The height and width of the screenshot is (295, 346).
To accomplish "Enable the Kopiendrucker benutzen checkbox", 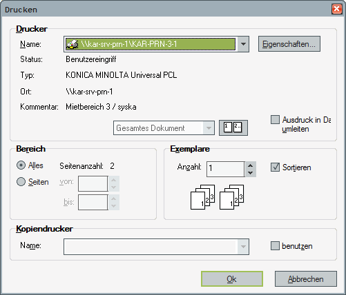I will click(275, 245).
